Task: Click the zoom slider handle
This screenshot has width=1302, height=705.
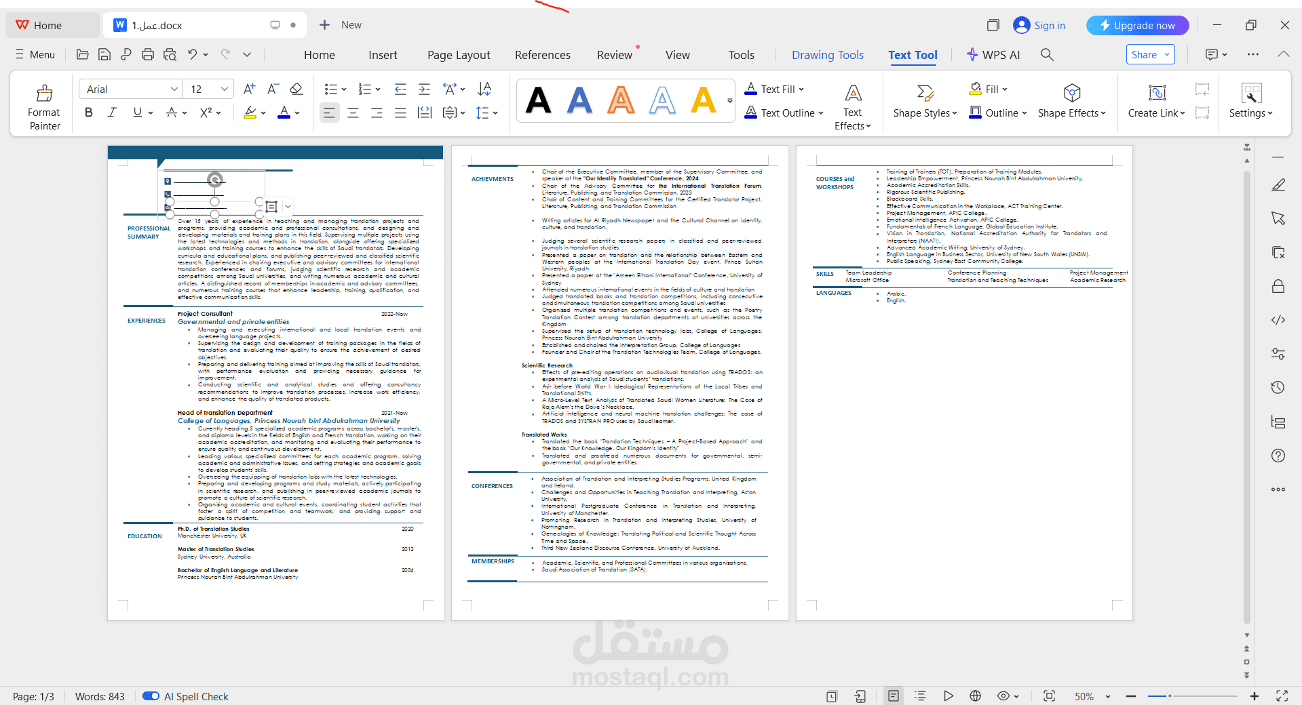Action: point(1170,696)
